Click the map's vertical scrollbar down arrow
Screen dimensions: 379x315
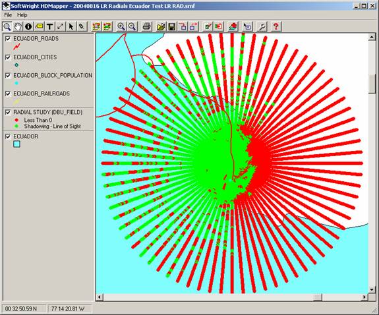[x=372, y=289]
